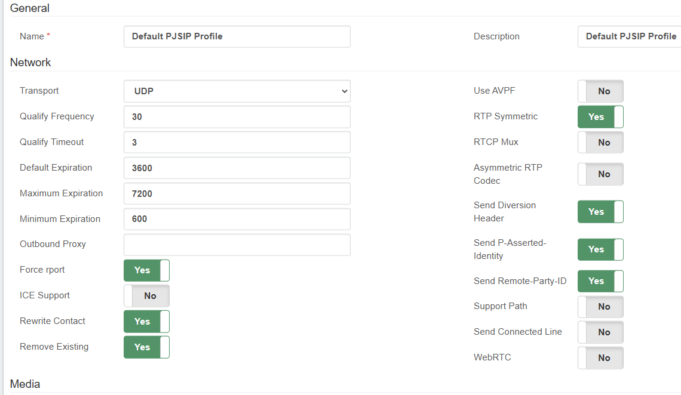
Task: Click the Support Path label
Action: tap(501, 306)
